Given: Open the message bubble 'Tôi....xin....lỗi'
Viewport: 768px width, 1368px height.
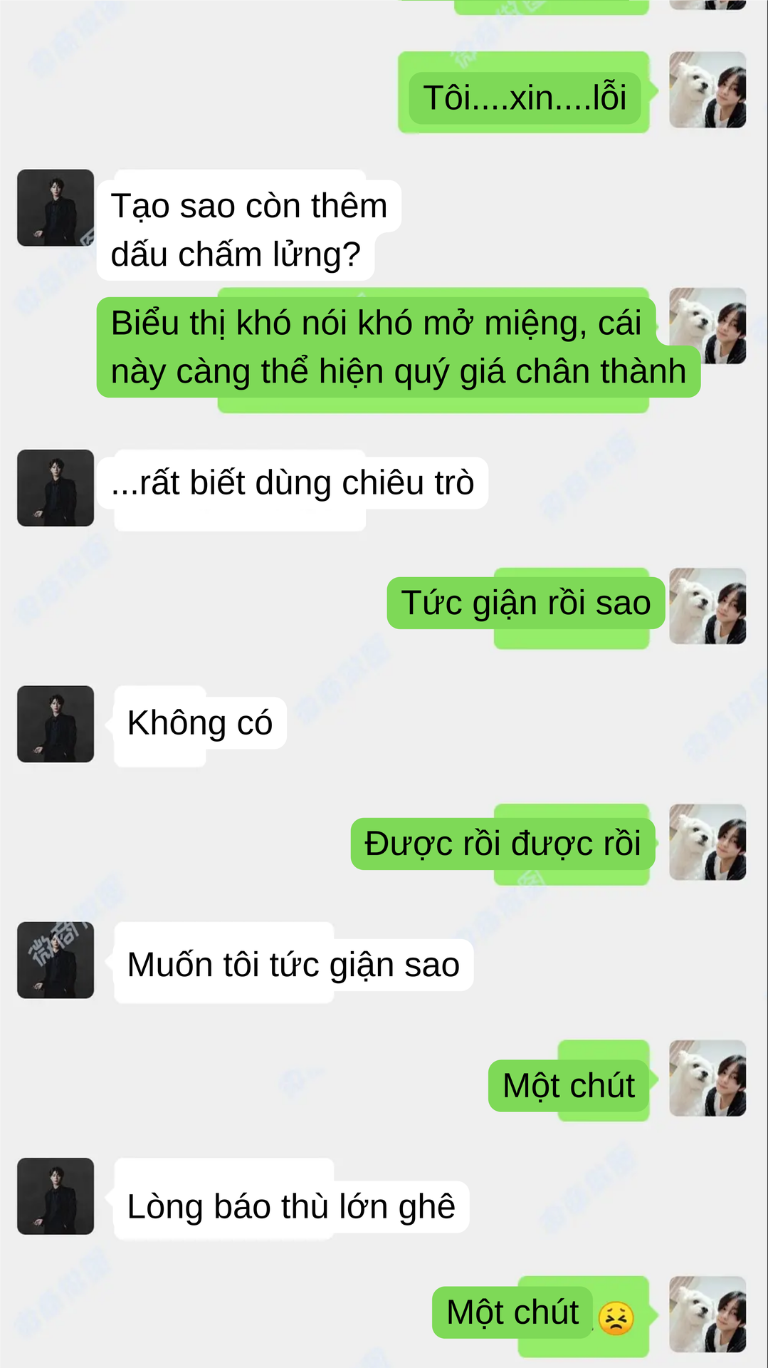Looking at the screenshot, I should (525, 98).
